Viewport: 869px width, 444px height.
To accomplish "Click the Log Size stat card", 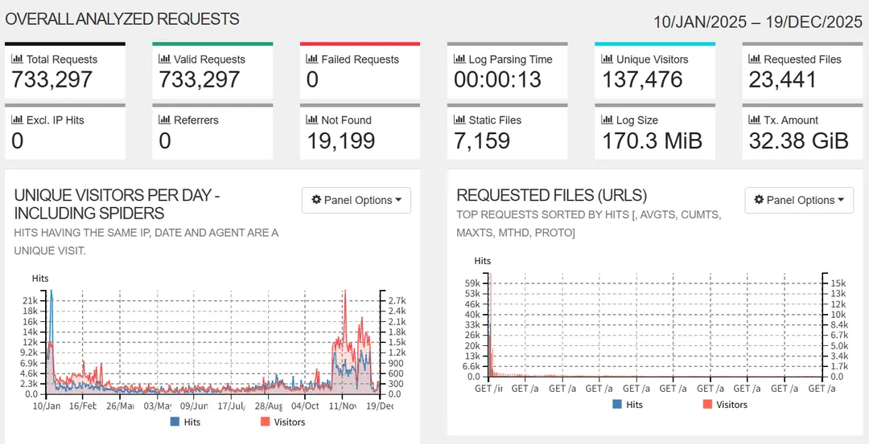I will tap(655, 132).
